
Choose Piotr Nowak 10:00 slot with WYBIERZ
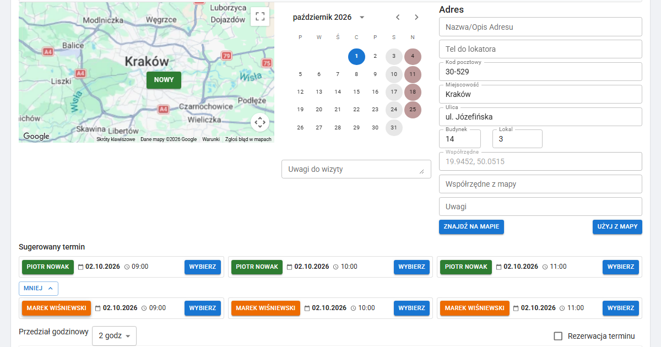point(412,267)
